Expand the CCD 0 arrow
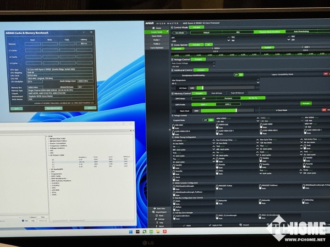 (212, 48)
